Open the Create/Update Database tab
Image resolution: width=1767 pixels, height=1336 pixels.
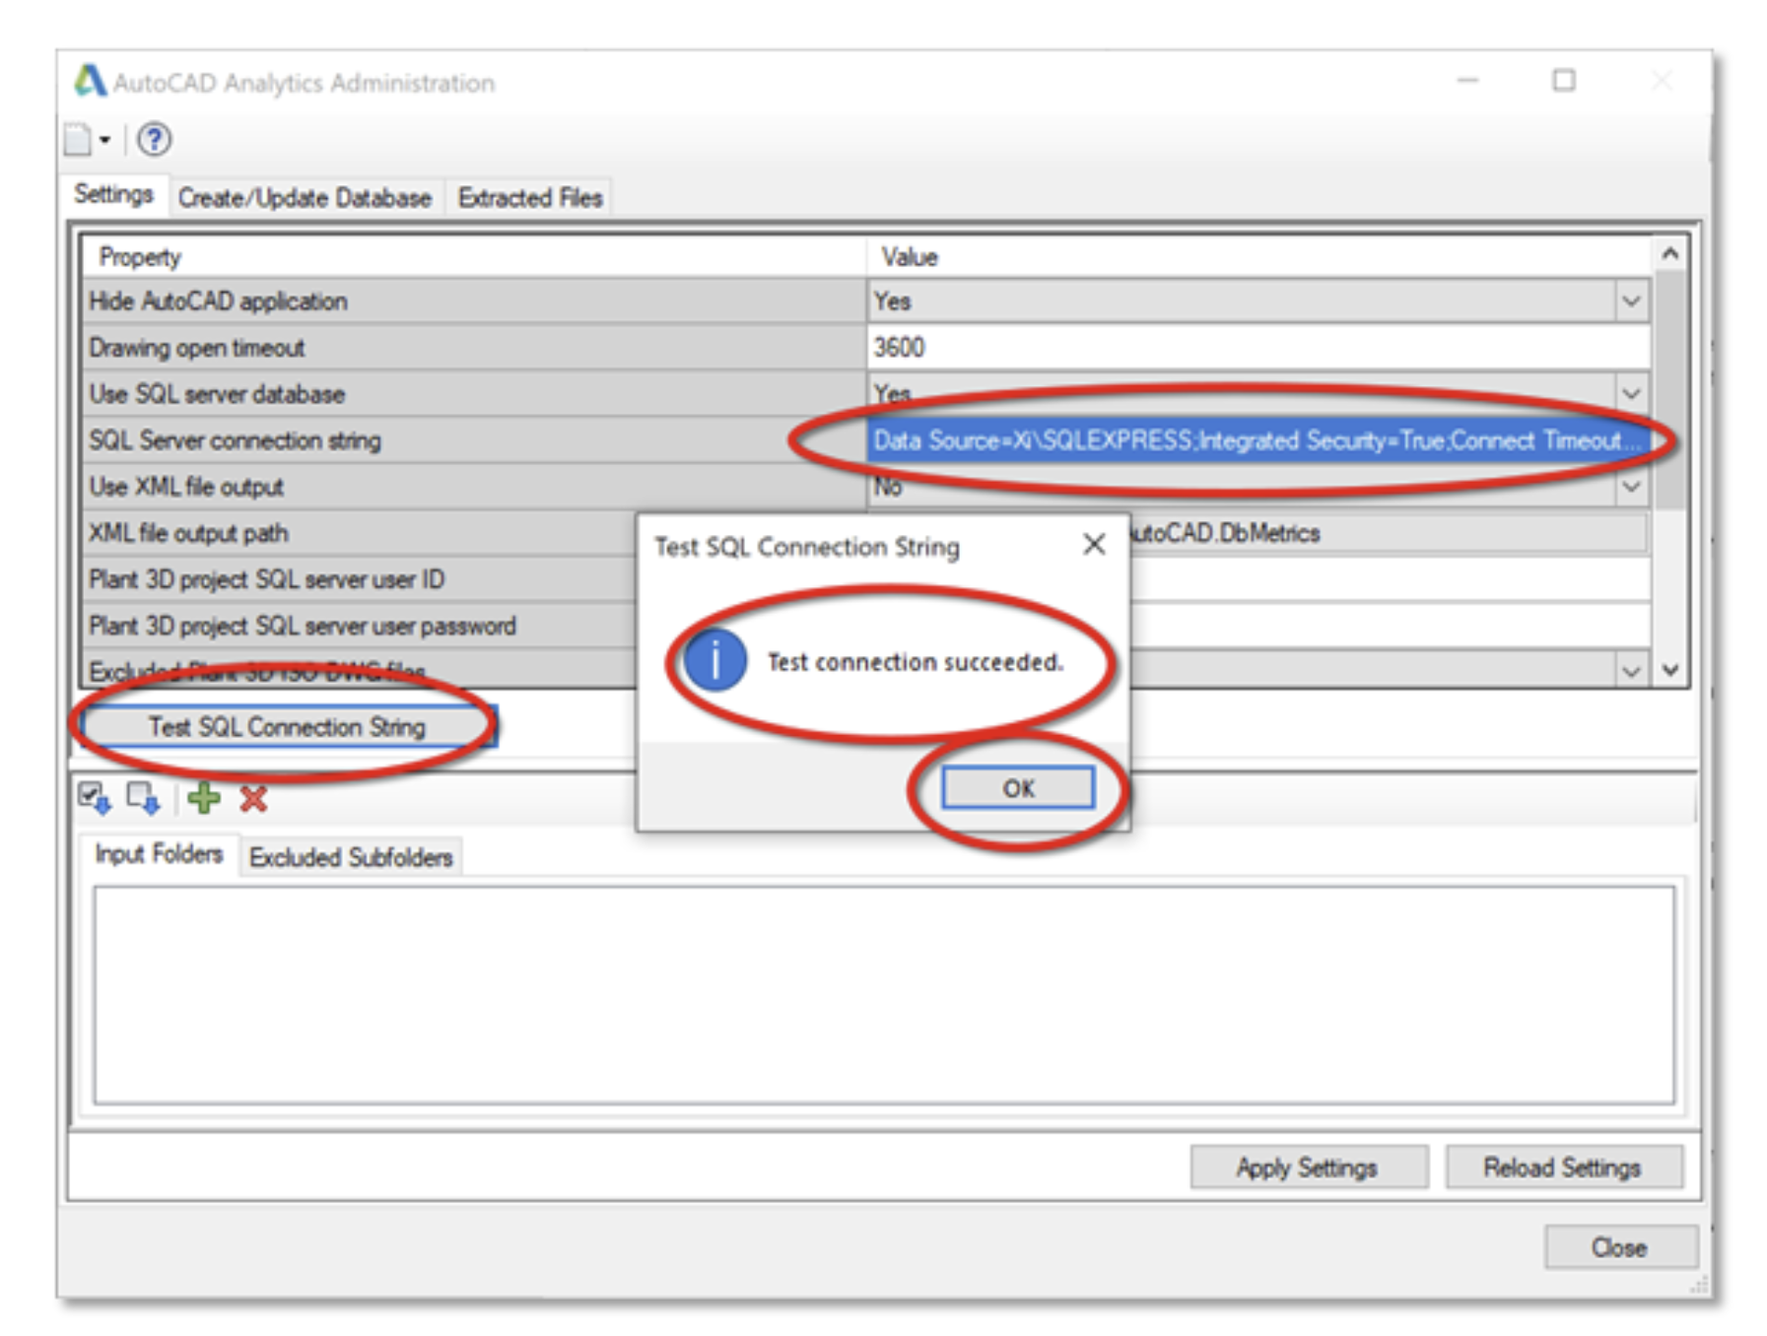[305, 197]
